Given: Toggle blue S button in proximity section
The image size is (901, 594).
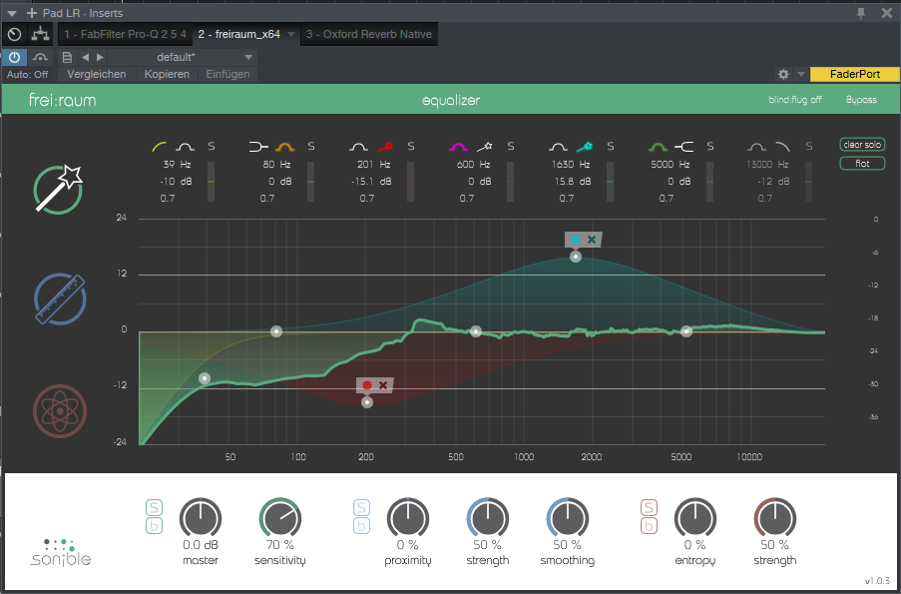Looking at the screenshot, I should (x=361, y=507).
